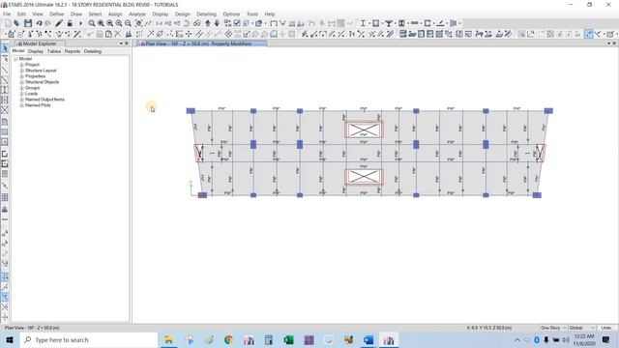Viewport: 619px width, 348px height.
Task: Move down one story arrow
Action: click(217, 23)
